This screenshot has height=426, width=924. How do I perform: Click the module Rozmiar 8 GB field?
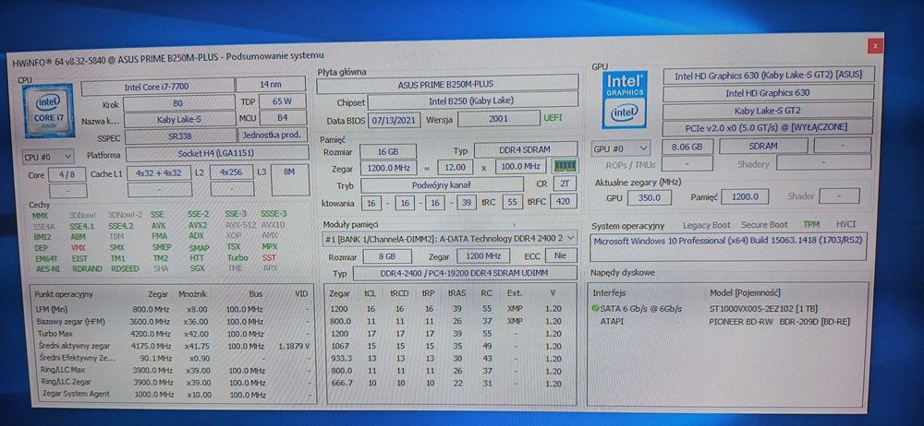386,256
